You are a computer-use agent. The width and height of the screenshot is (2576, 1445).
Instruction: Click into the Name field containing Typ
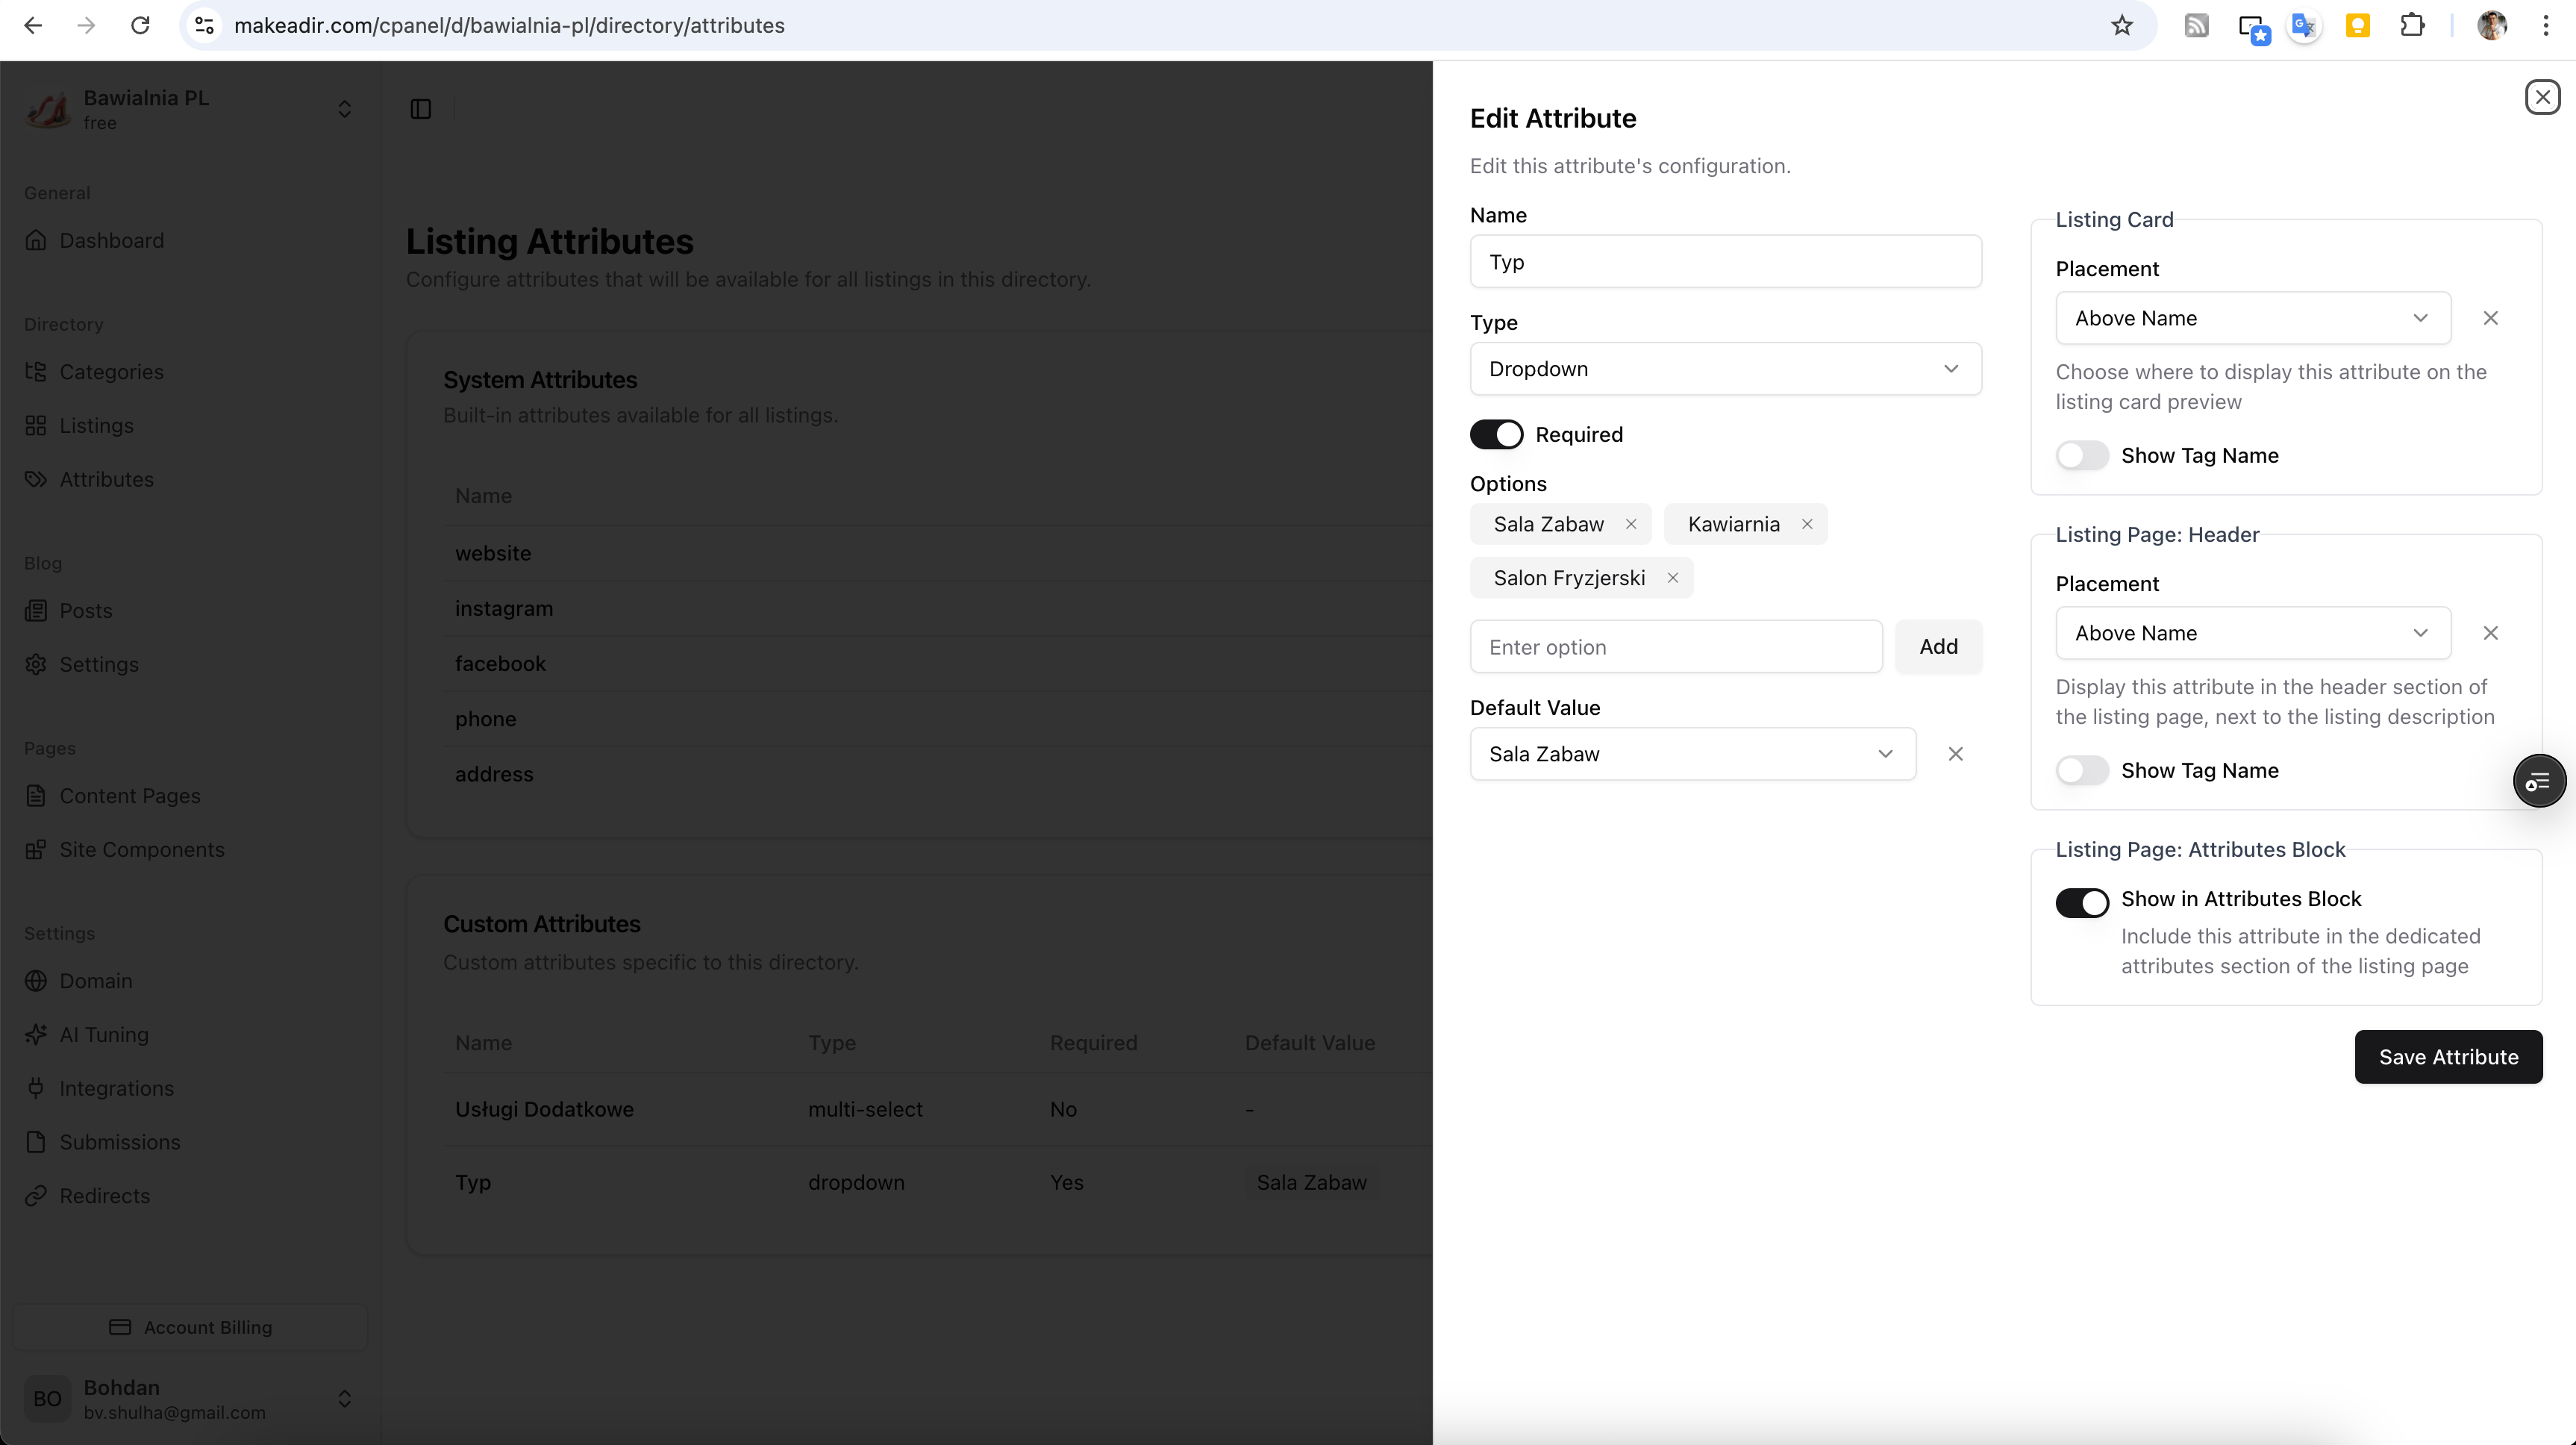(x=1725, y=262)
